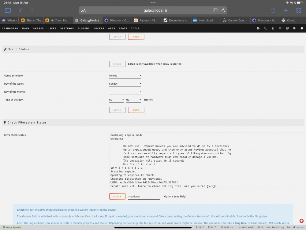Switch to the Cannot Ope... tab
Viewport: 306px width, 230px height.
235,20
